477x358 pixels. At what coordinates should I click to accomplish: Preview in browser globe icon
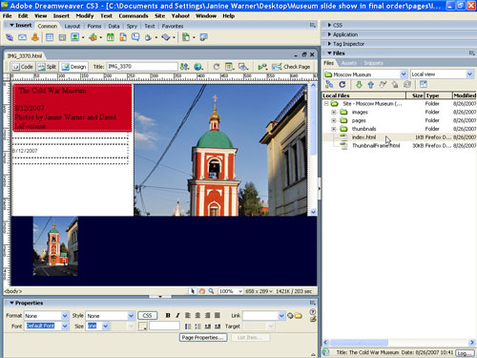(198, 67)
